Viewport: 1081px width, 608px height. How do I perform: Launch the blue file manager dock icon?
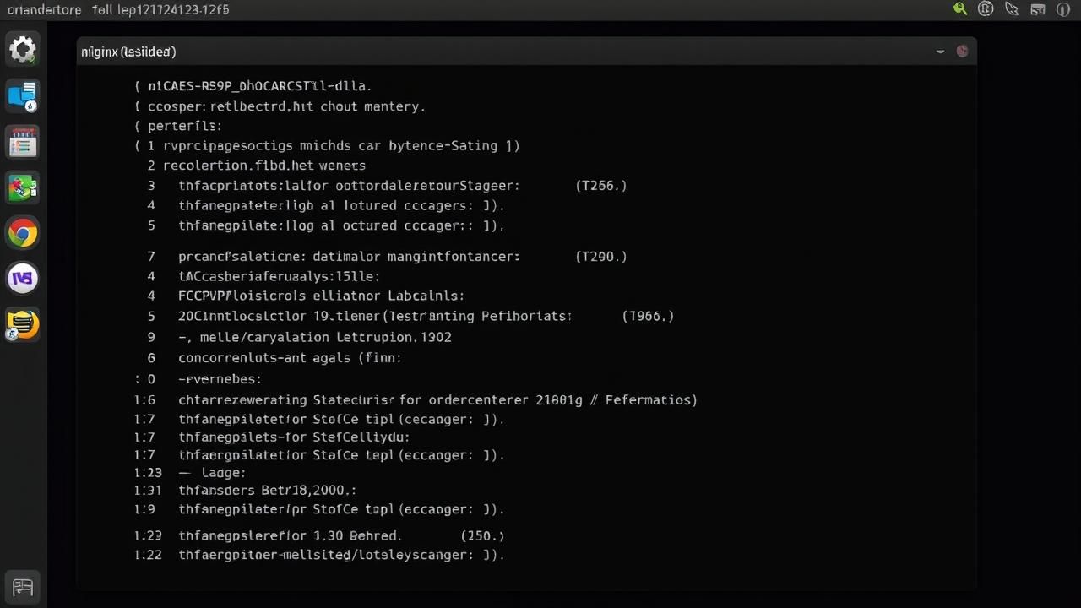click(x=23, y=96)
